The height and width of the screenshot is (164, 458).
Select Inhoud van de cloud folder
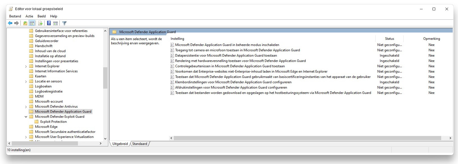[50, 51]
